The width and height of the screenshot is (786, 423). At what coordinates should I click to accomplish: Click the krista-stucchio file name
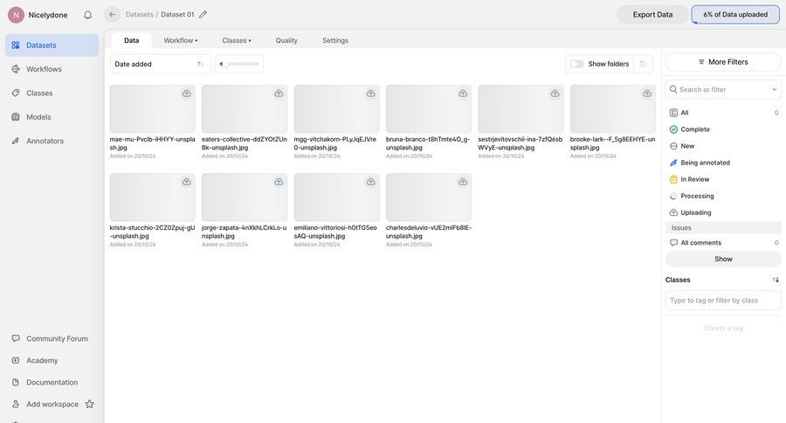(152, 232)
